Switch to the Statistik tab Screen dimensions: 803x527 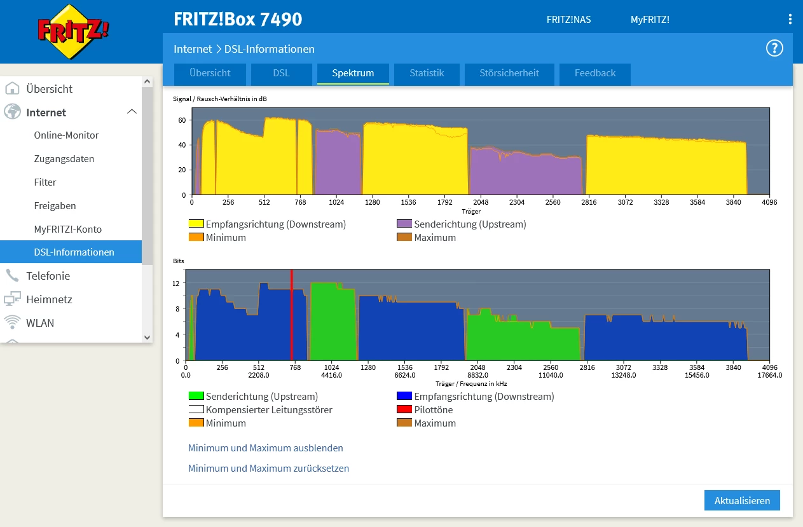point(426,73)
